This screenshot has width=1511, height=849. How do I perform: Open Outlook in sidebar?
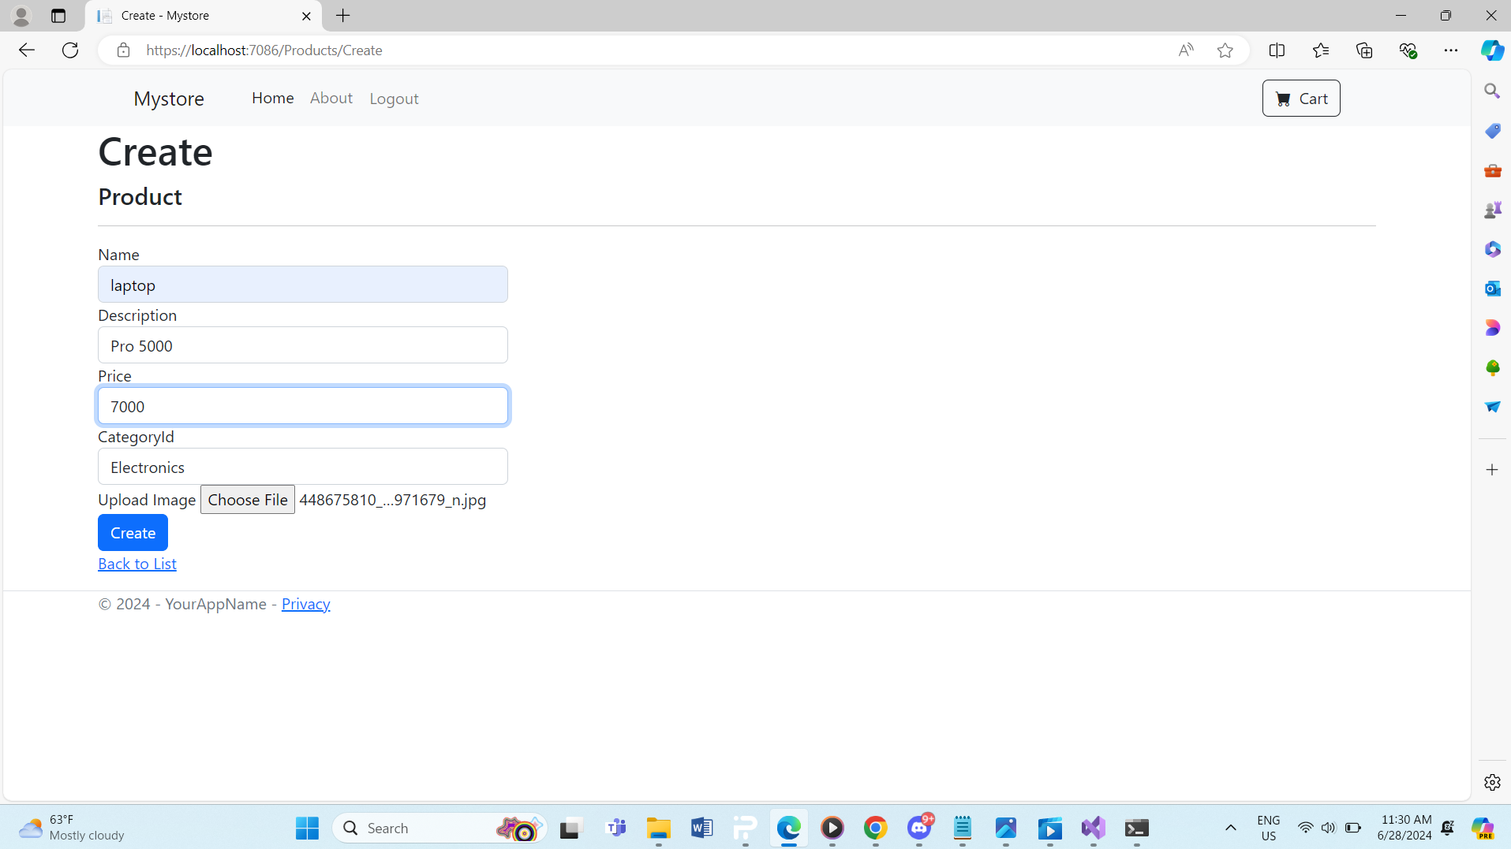(1492, 289)
